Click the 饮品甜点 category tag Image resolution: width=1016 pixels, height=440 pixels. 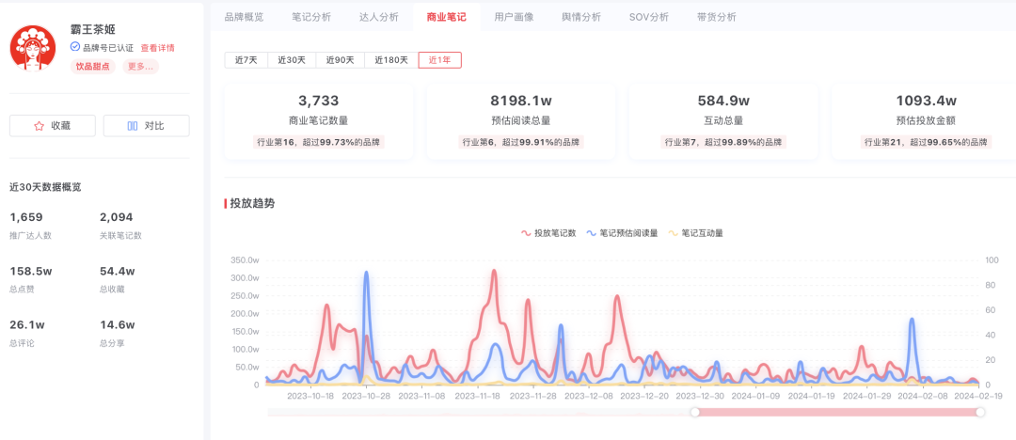92,66
